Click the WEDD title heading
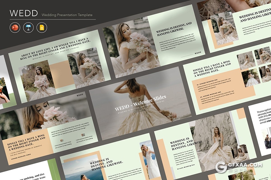271x180 pixels. 23,14
